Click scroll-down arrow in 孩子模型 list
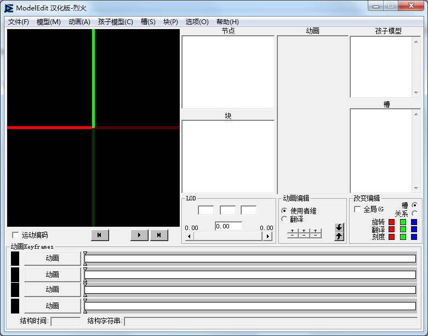Viewport: 428px width, 336px height. 416,93
